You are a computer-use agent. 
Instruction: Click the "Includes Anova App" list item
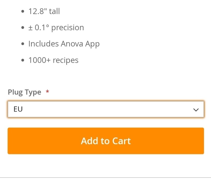(64, 44)
